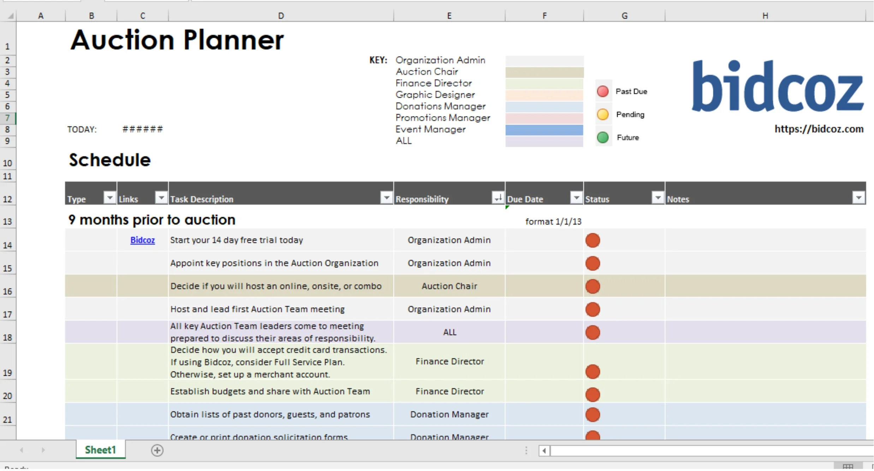Select the 'Schedule' heading cell

110,161
